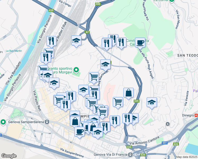Open the Le Roy Merlin place label

pos(14,51)
